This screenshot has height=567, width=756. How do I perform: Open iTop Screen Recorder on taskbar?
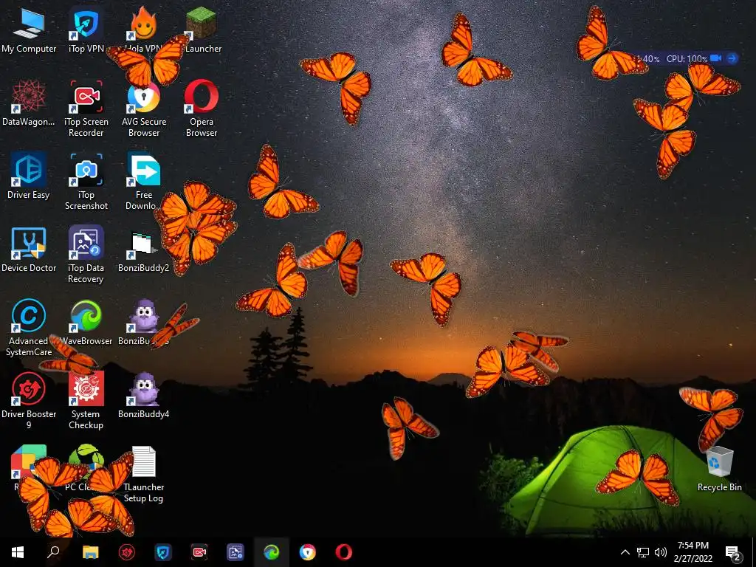click(199, 552)
